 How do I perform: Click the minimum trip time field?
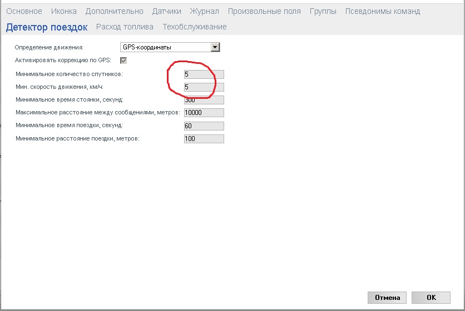(204, 126)
